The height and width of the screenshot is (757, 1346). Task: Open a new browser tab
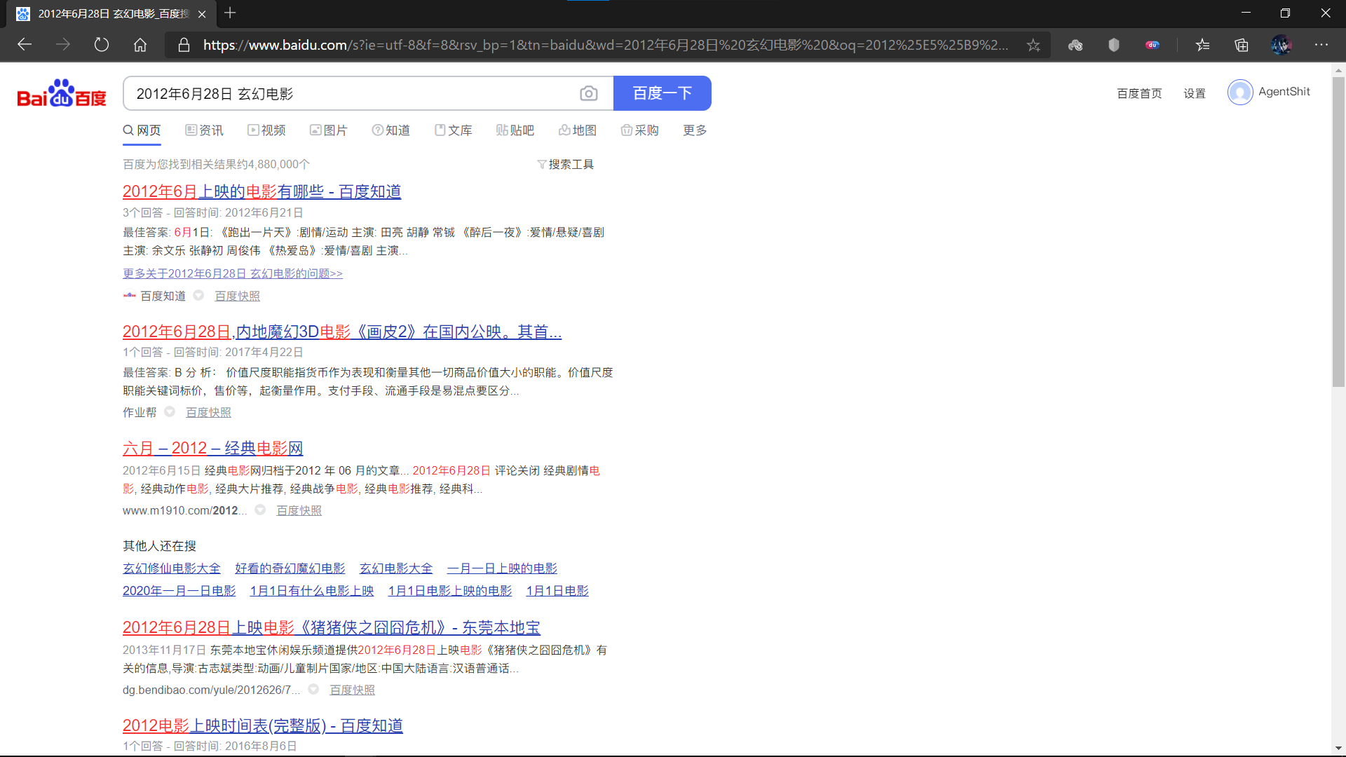230,13
